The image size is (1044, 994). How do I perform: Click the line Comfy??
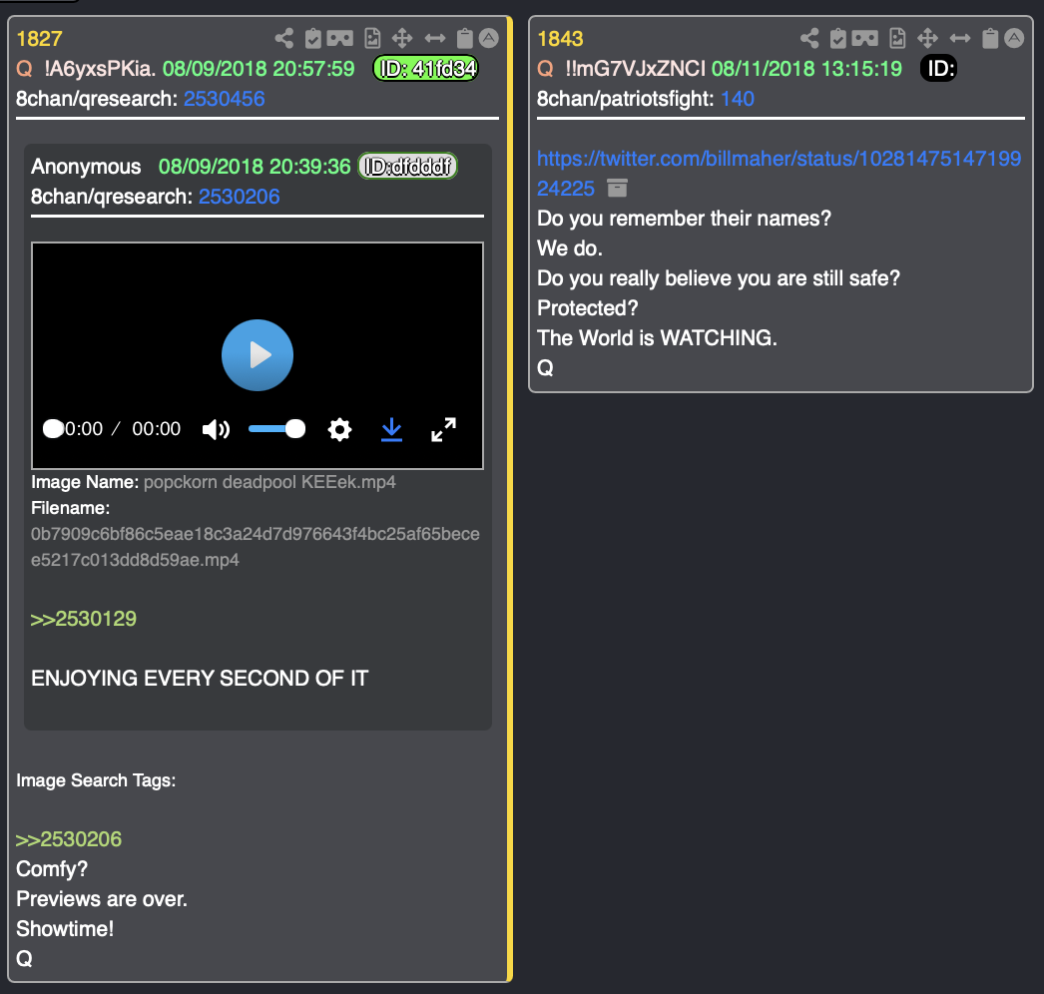52,869
